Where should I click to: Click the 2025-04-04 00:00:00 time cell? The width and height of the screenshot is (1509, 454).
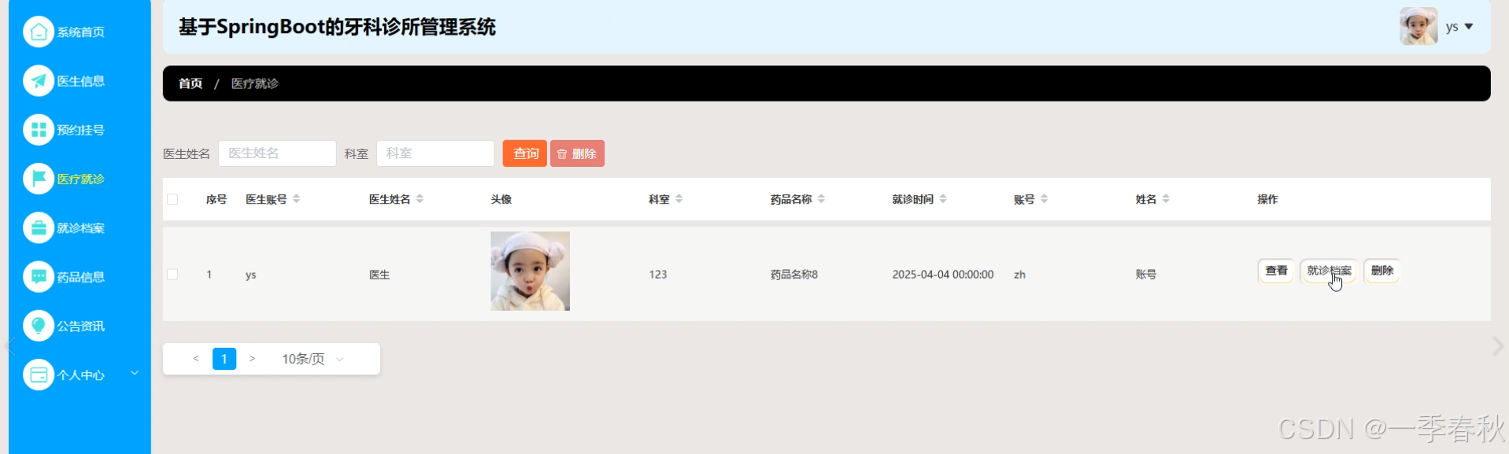click(943, 275)
